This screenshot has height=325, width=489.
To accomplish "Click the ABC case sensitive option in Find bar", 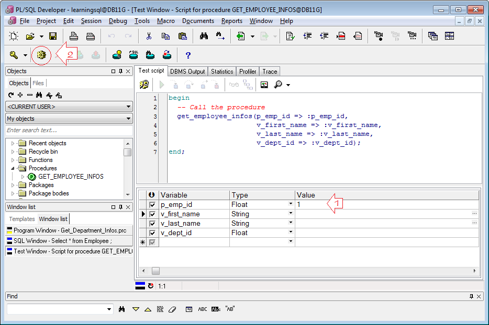I will (x=203, y=309).
